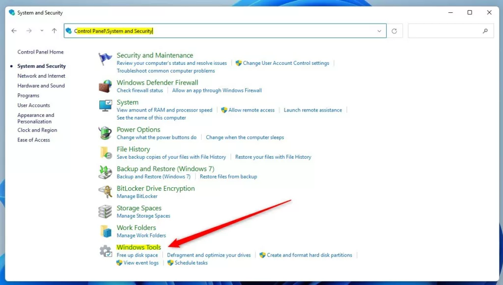Click the Windows Defender Firewall brick wall icon
This screenshot has height=285, width=503.
point(105,86)
